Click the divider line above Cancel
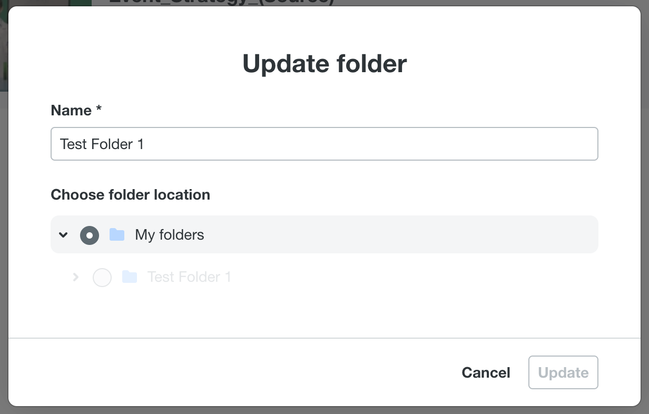 click(324, 338)
